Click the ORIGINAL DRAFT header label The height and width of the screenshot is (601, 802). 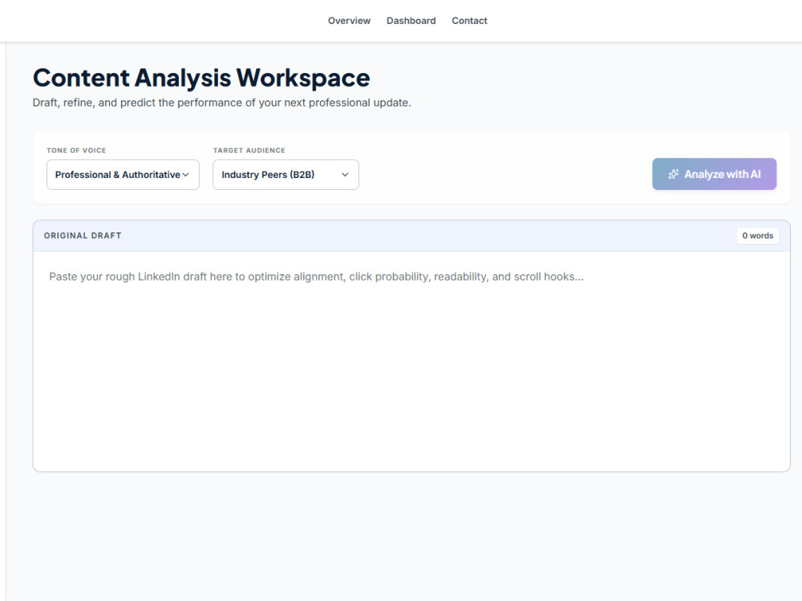click(x=83, y=236)
